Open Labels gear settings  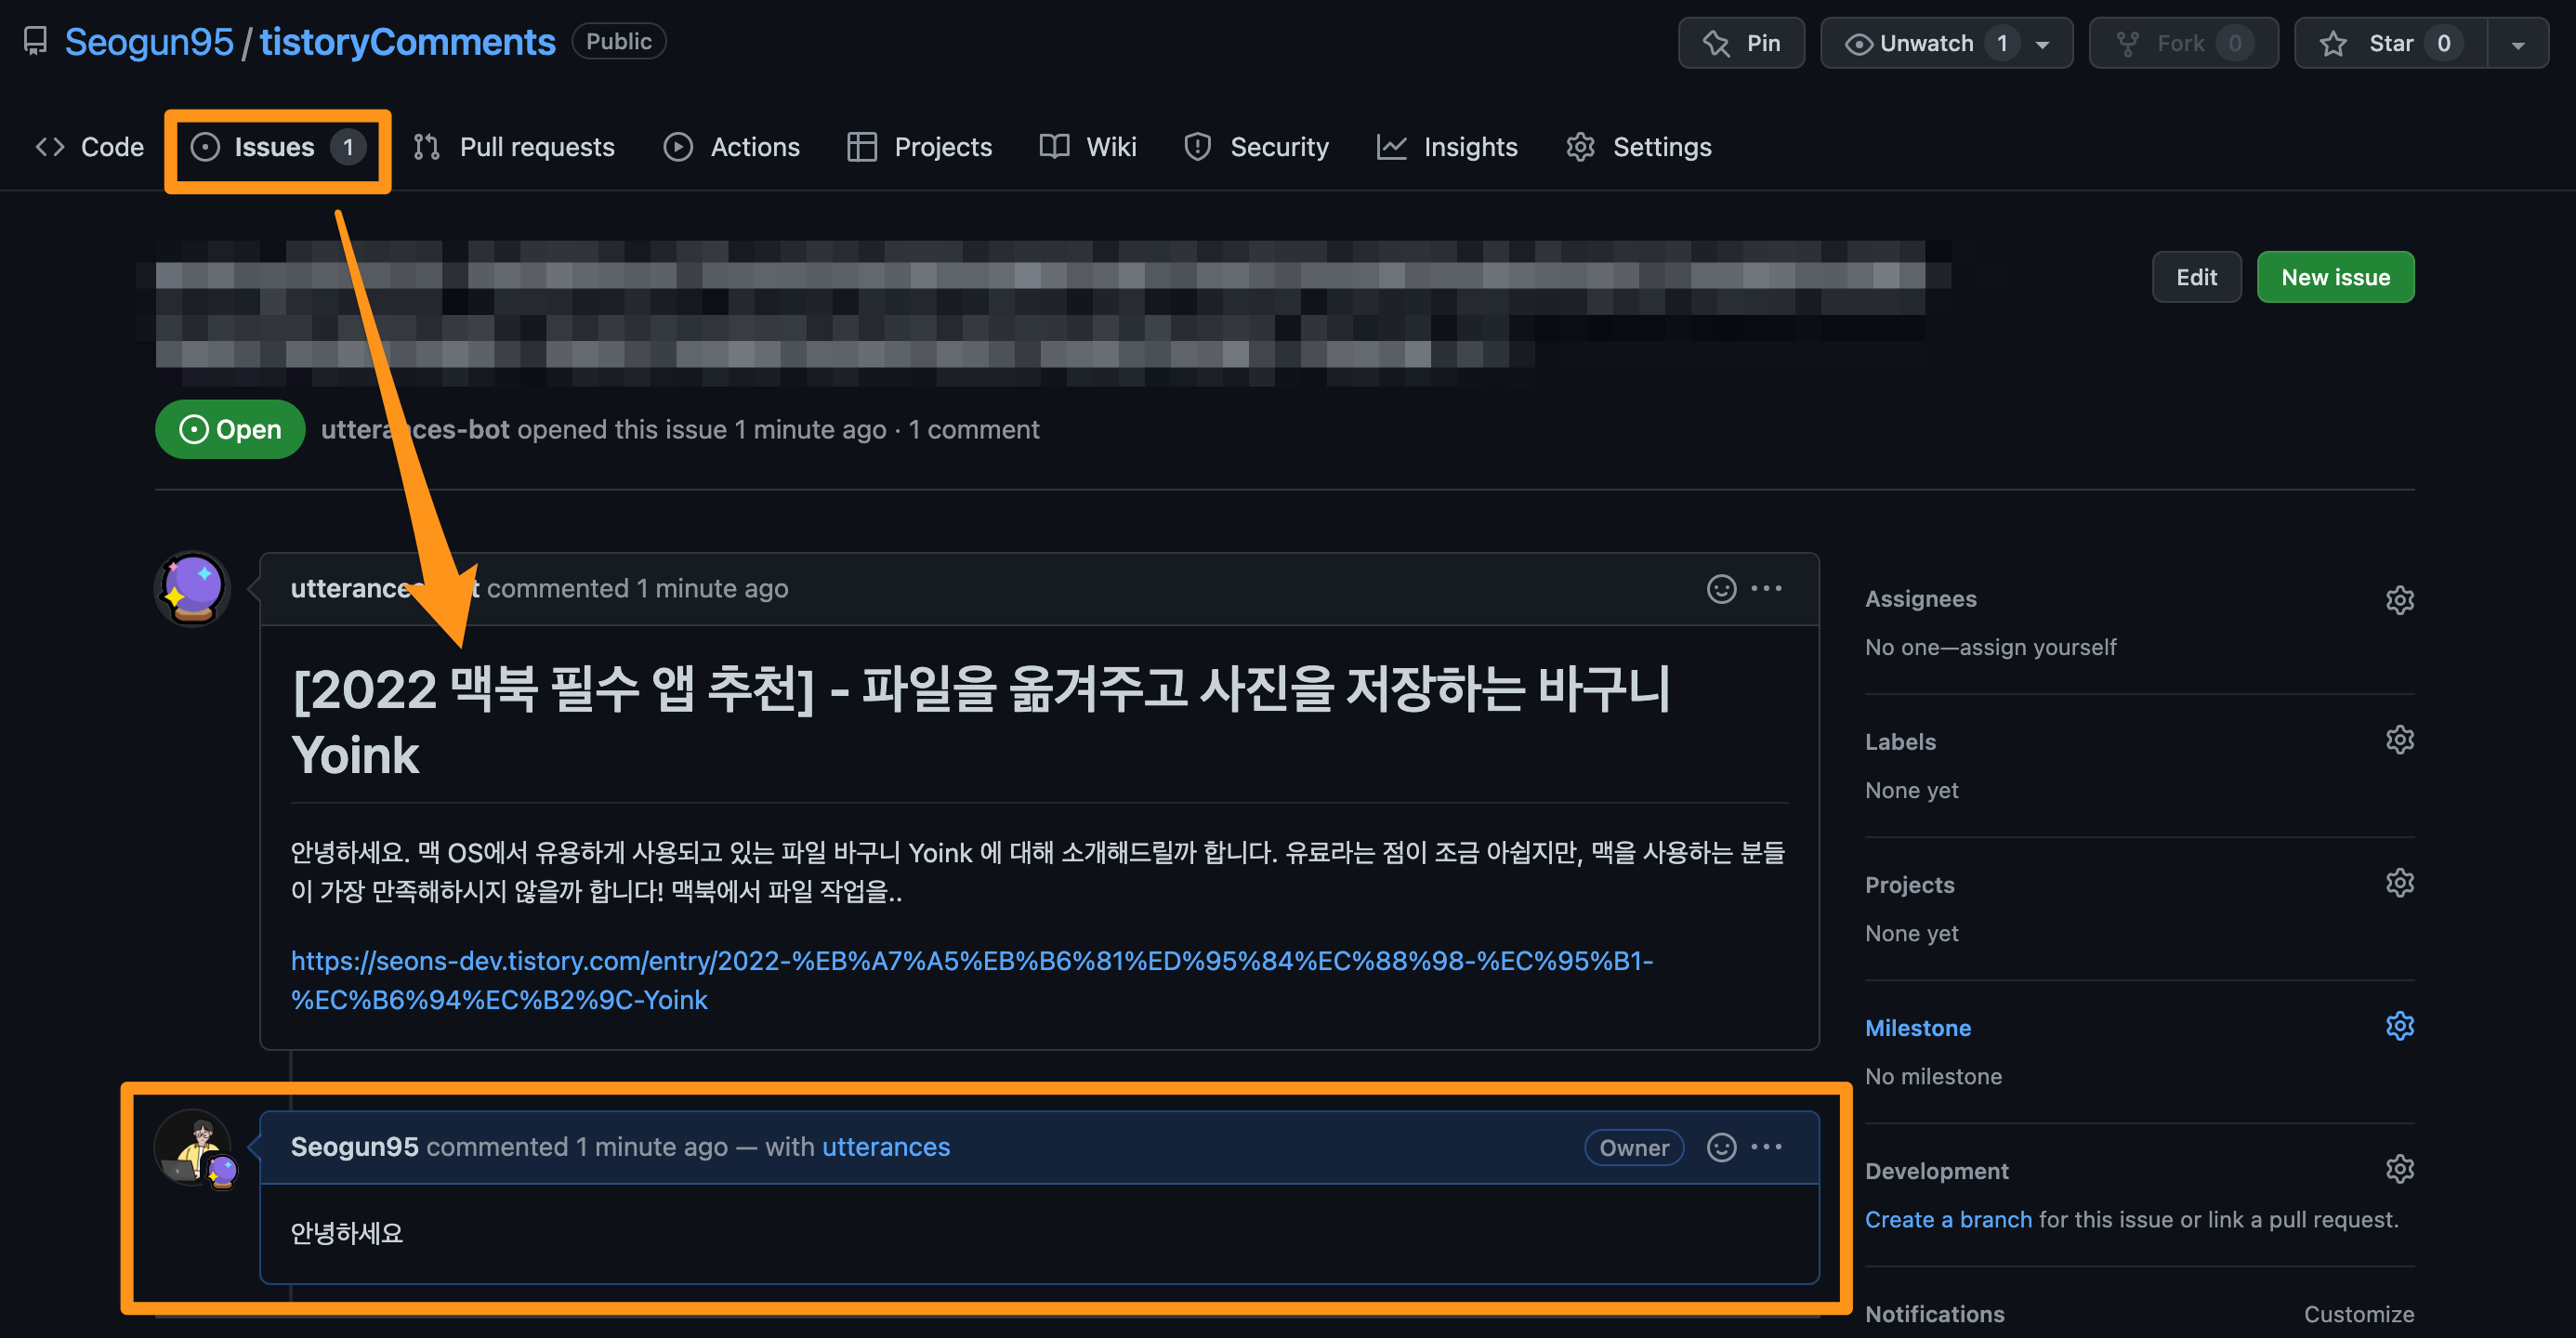point(2399,740)
